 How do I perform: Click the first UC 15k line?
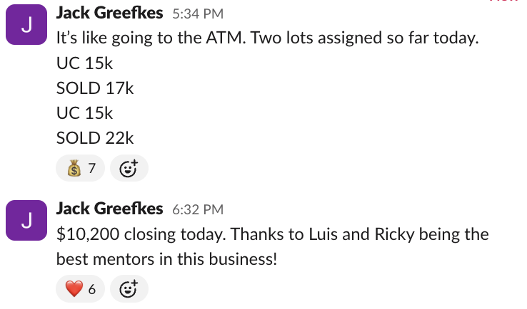click(x=84, y=63)
